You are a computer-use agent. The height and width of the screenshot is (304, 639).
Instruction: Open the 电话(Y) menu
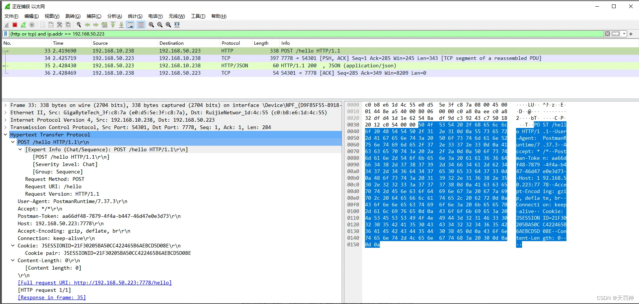[155, 16]
